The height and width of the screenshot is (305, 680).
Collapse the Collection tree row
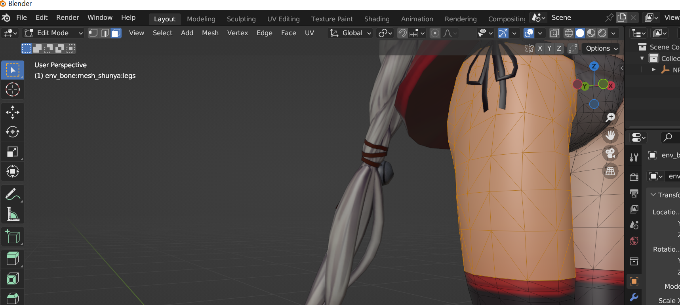point(642,58)
